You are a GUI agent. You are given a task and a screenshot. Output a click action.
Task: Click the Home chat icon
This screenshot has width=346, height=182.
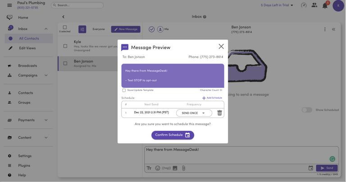9,17
